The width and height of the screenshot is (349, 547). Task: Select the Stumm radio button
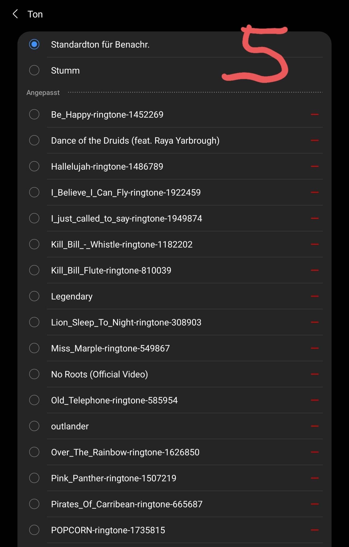pos(34,70)
